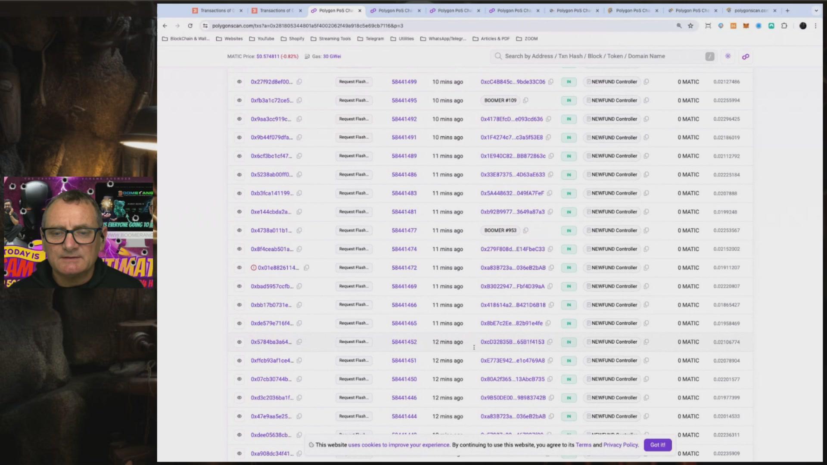Image resolution: width=827 pixels, height=465 pixels.
Task: Copy BOOMER #109 address
Action: (x=525, y=100)
